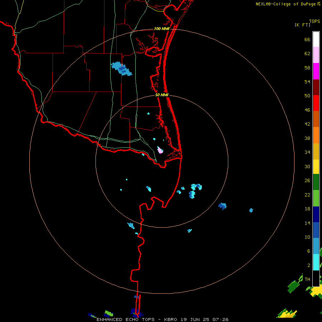Click the "2" legend value
322x322 pixels.
point(308,265)
